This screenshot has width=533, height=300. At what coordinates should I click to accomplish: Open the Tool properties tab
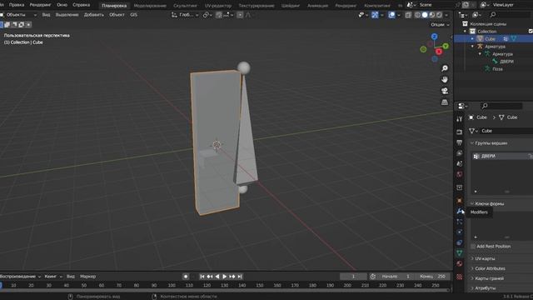(x=460, y=119)
